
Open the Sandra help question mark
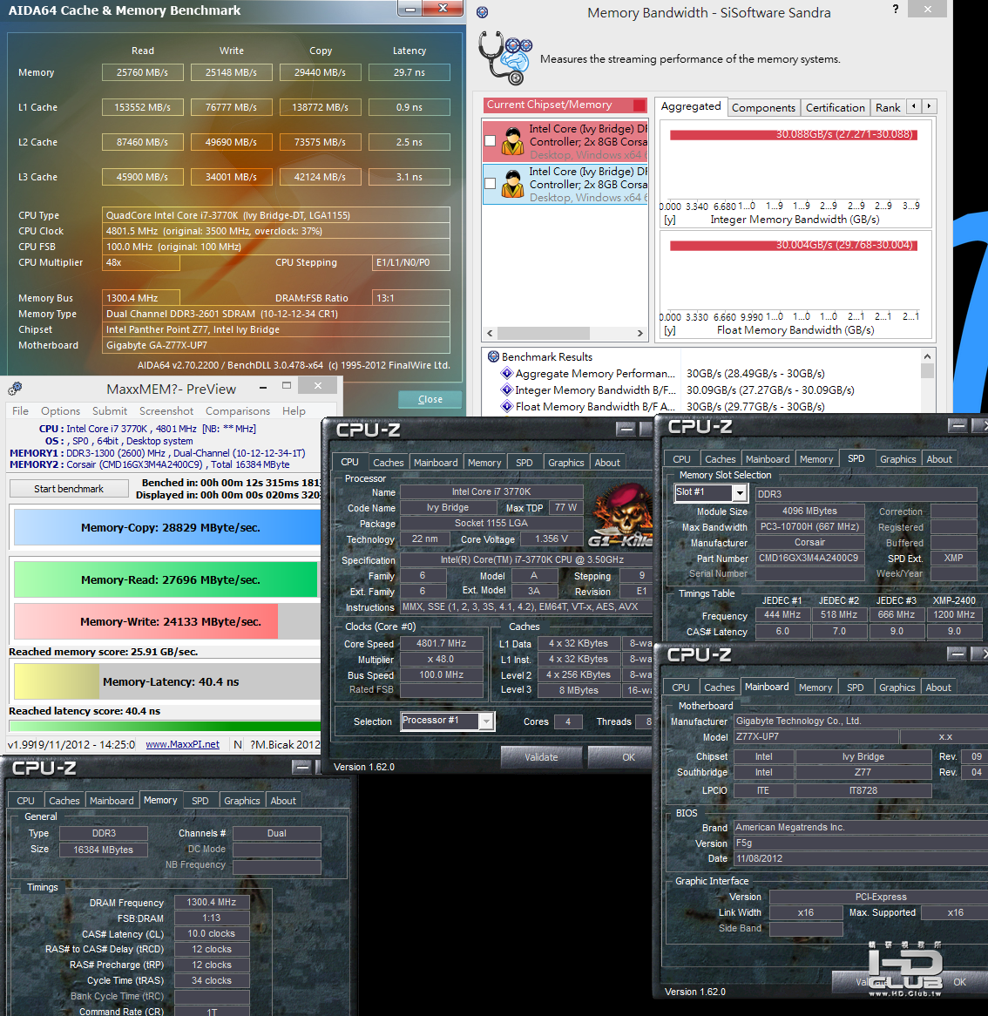tap(896, 9)
